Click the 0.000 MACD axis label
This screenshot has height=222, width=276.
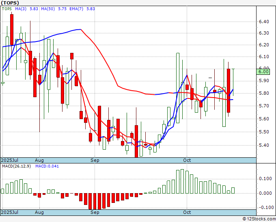click(x=265, y=193)
